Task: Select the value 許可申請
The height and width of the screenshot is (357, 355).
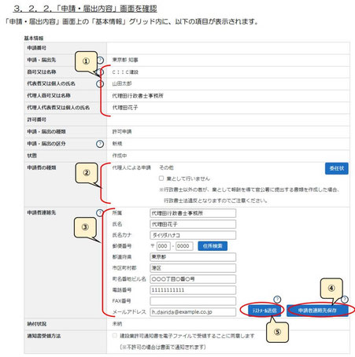Action: pos(122,131)
